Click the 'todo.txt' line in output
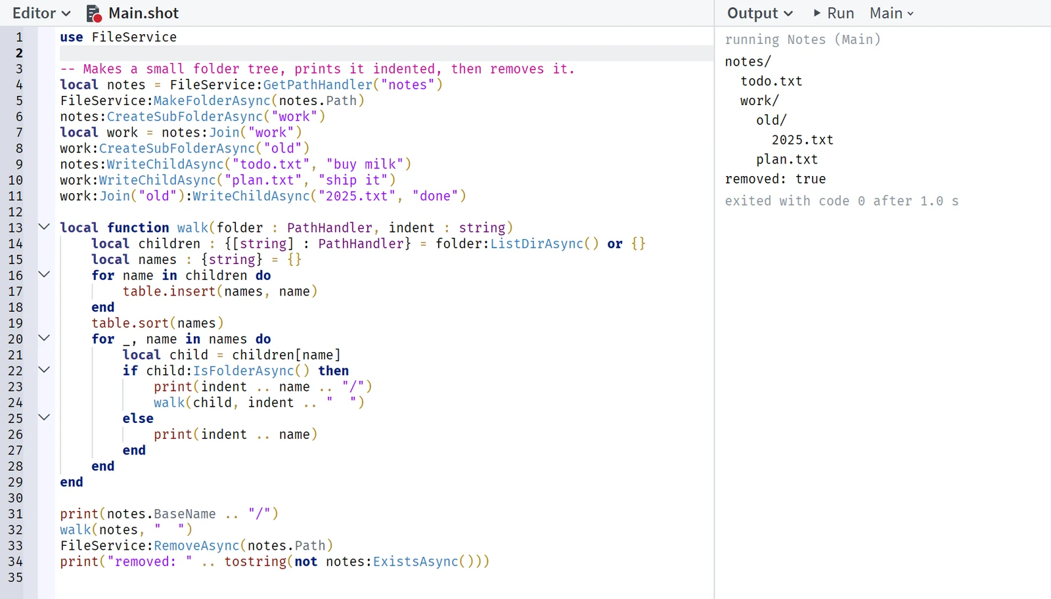Screen dimensions: 1051x599 pos(772,81)
